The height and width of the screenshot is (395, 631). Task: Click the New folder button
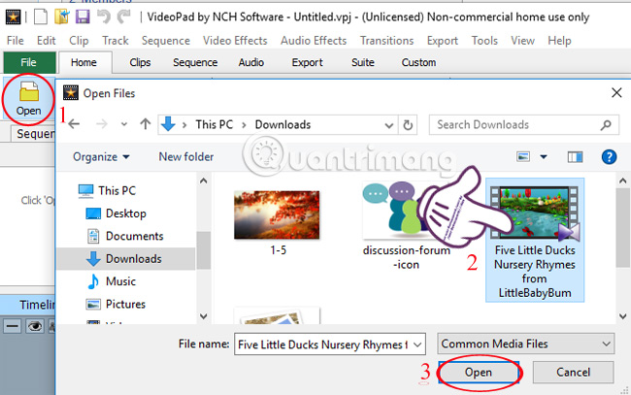coord(186,156)
